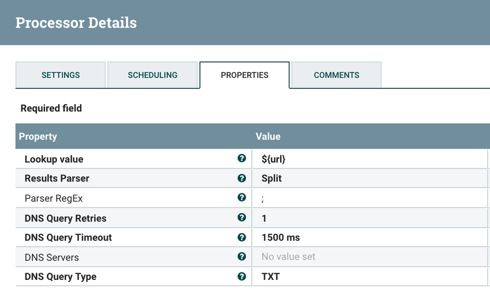This screenshot has height=295, width=490.
Task: Open Results Parser value Split
Action: (x=272, y=178)
